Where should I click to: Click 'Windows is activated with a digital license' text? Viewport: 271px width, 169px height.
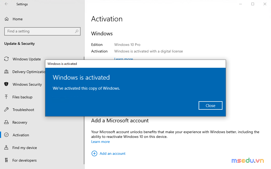[x=148, y=51]
